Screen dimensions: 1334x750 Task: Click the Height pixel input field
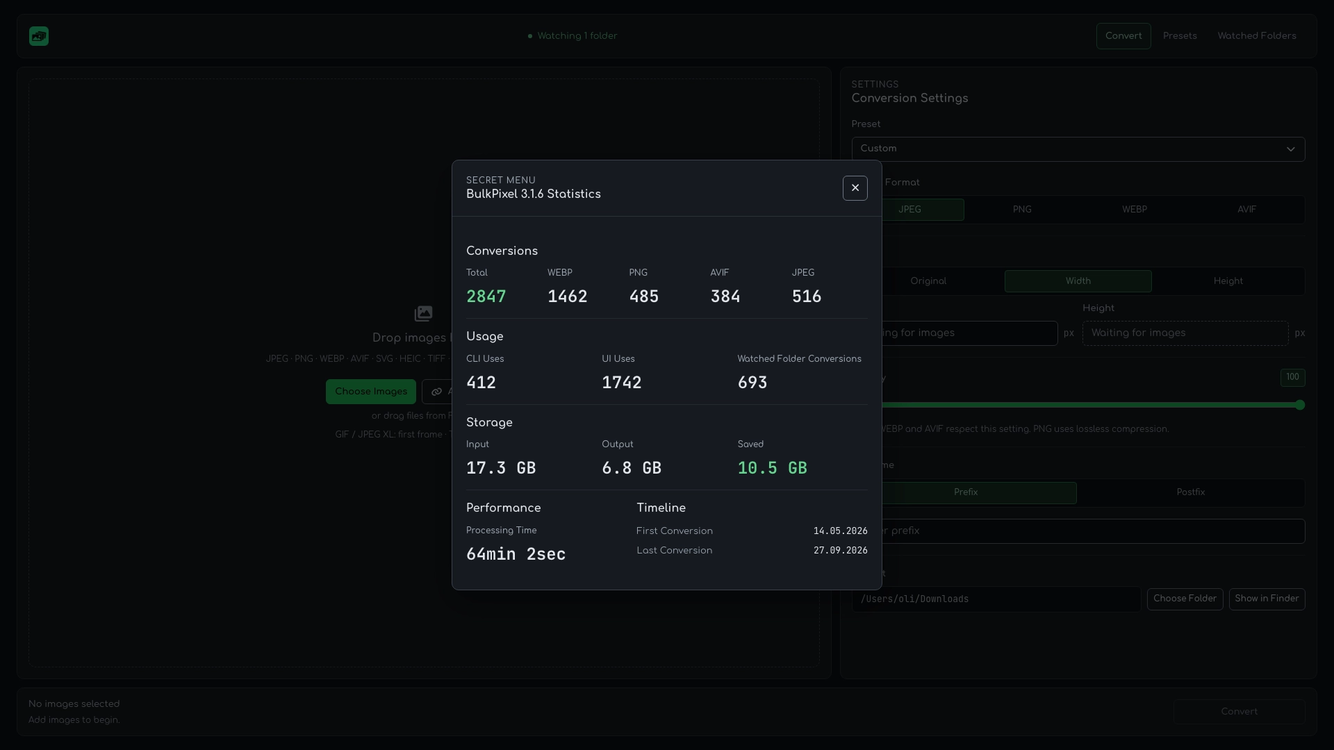click(1185, 333)
